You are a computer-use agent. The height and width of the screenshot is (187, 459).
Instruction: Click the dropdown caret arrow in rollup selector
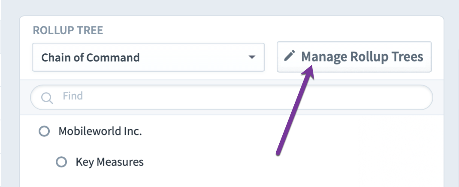click(252, 57)
